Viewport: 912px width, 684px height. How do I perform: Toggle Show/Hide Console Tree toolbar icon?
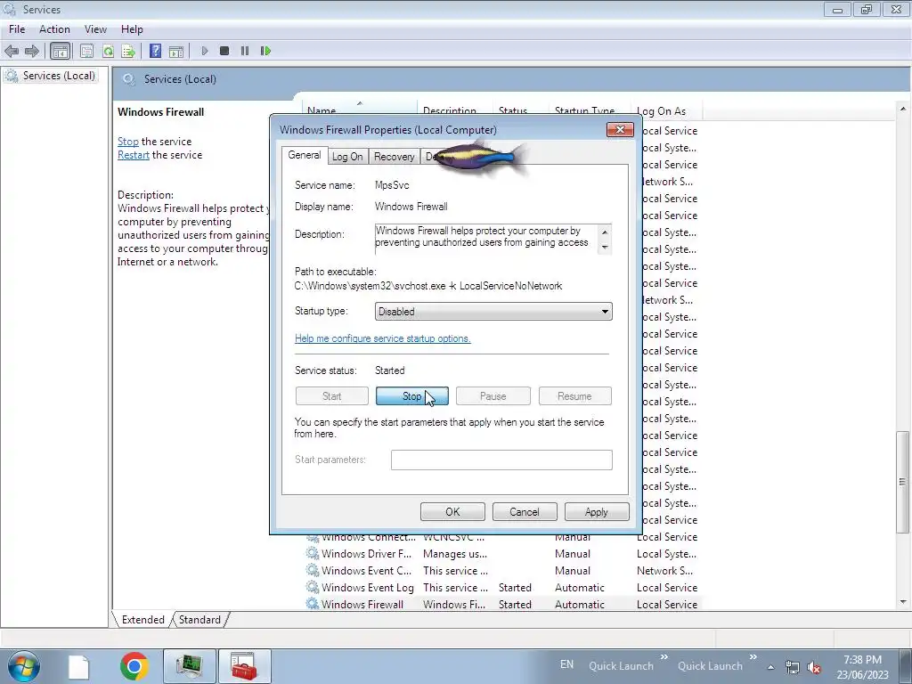tap(60, 51)
